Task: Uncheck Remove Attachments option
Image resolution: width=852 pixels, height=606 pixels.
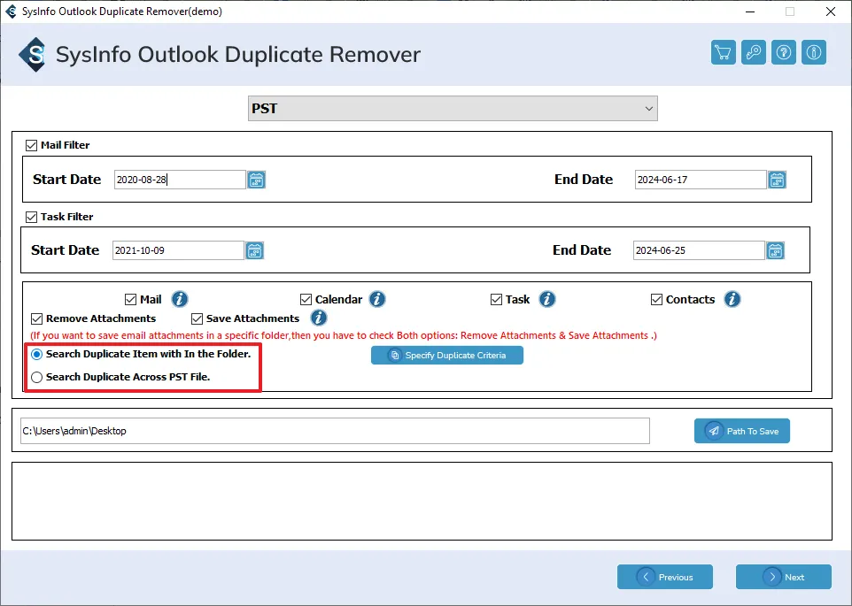Action: click(x=37, y=318)
